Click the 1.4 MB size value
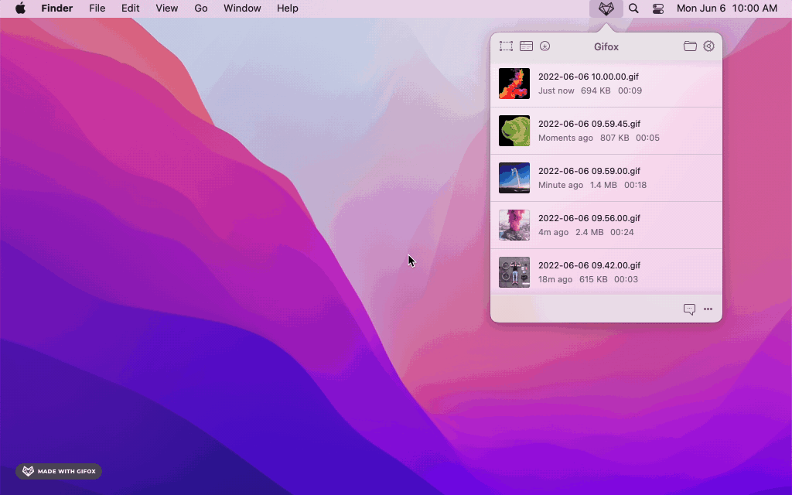This screenshot has height=495, width=792. click(x=603, y=186)
